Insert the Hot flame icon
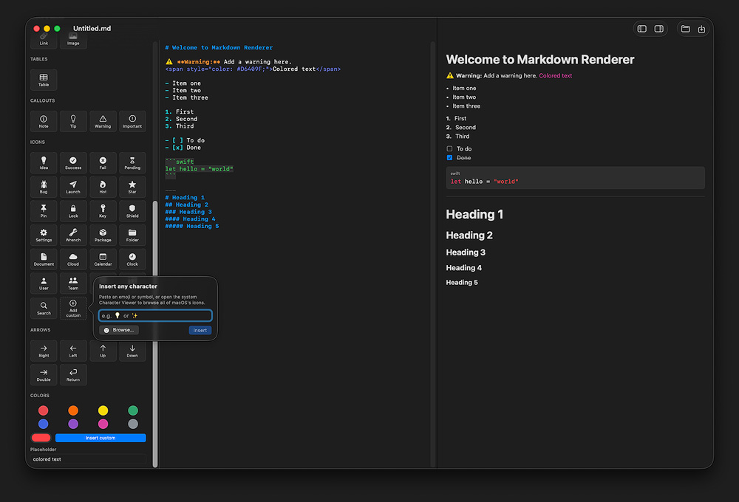This screenshot has width=739, height=502. [103, 187]
